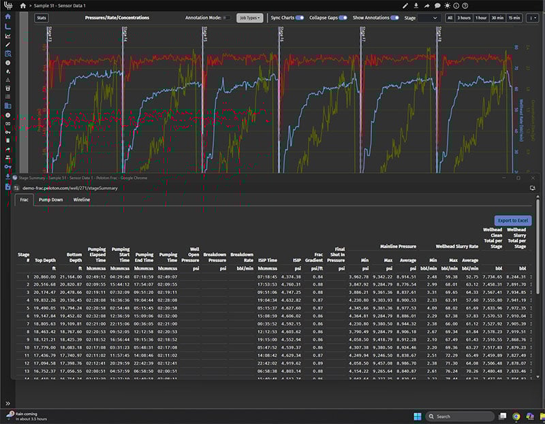Turn off the Collapse Gaps switch
This screenshot has height=424, width=545.
[343, 18]
